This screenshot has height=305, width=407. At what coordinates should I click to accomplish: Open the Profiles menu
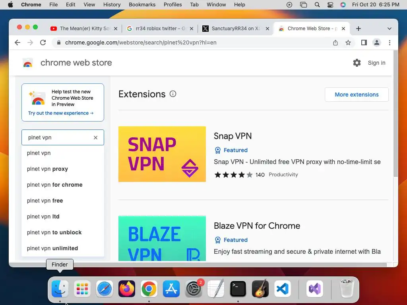172,5
